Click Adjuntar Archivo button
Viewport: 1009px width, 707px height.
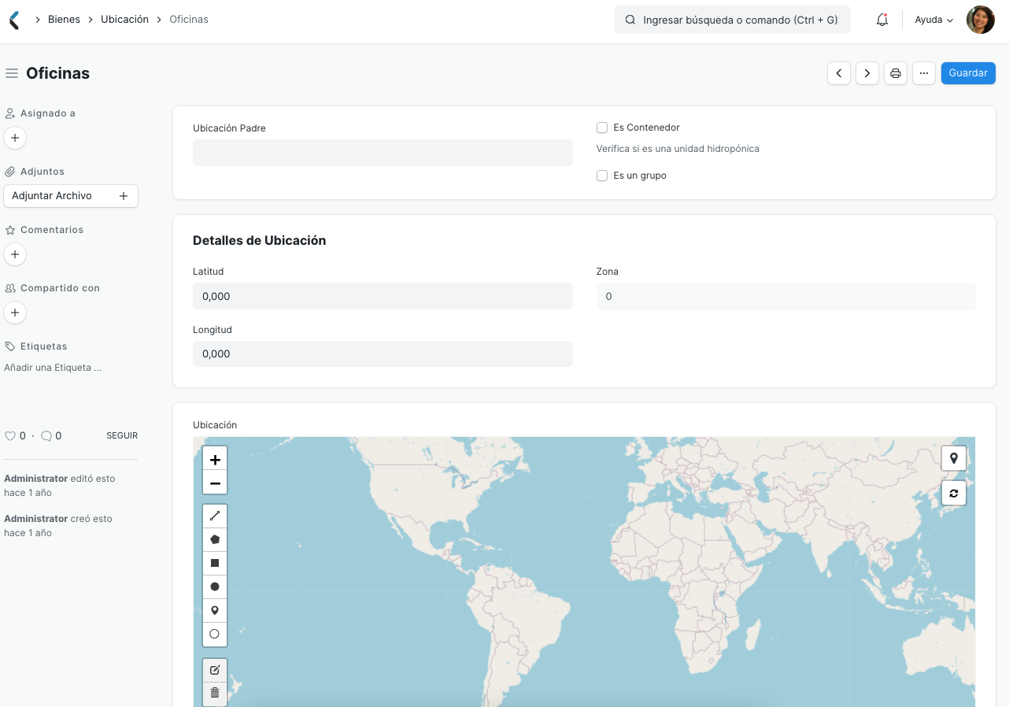tap(71, 196)
